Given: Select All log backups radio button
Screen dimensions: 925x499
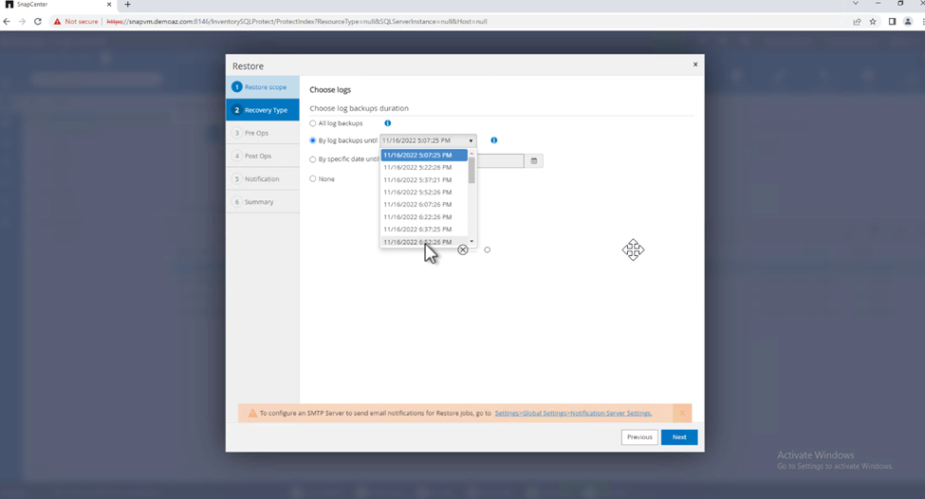Looking at the screenshot, I should click(313, 123).
